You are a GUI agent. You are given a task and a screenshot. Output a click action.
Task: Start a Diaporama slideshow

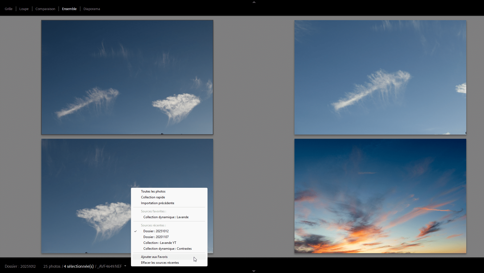tap(92, 9)
